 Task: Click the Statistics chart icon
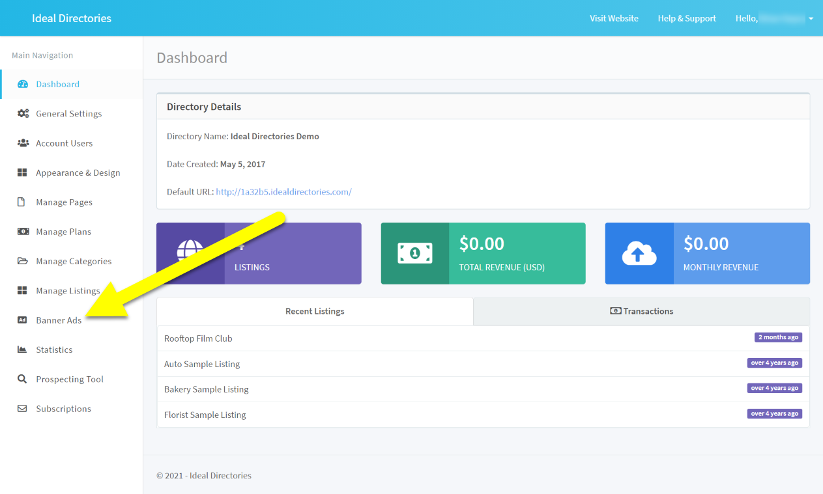(x=22, y=350)
